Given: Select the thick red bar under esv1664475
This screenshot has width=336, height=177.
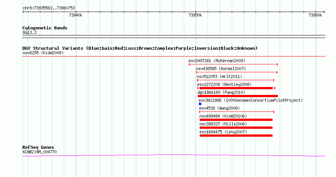Looking at the screenshot, I should pyautogui.click(x=236, y=136).
